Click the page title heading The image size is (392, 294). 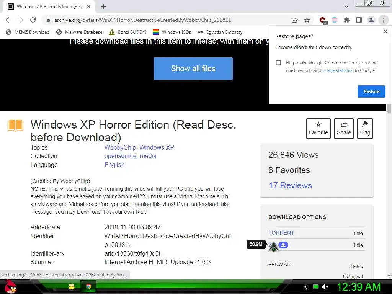coord(133,131)
